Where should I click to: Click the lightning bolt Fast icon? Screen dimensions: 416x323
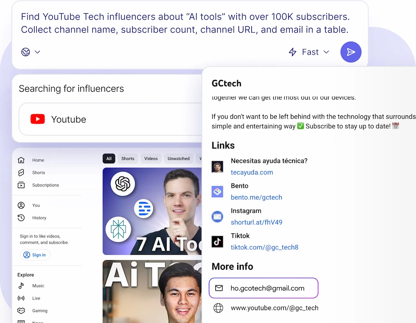coord(292,52)
